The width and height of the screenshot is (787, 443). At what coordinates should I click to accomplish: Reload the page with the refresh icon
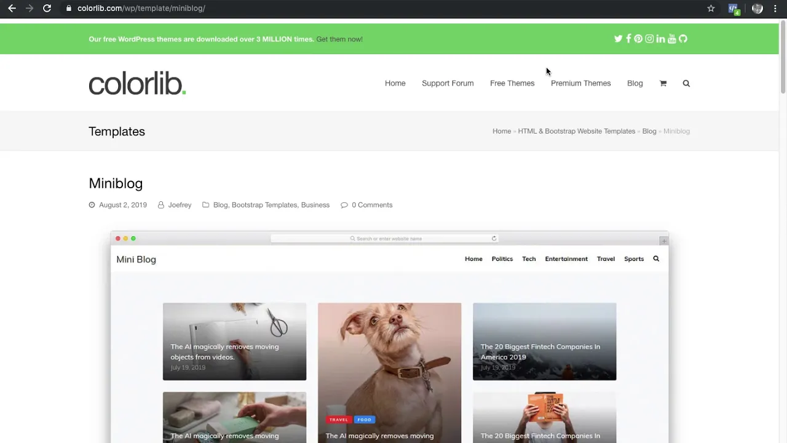point(47,8)
